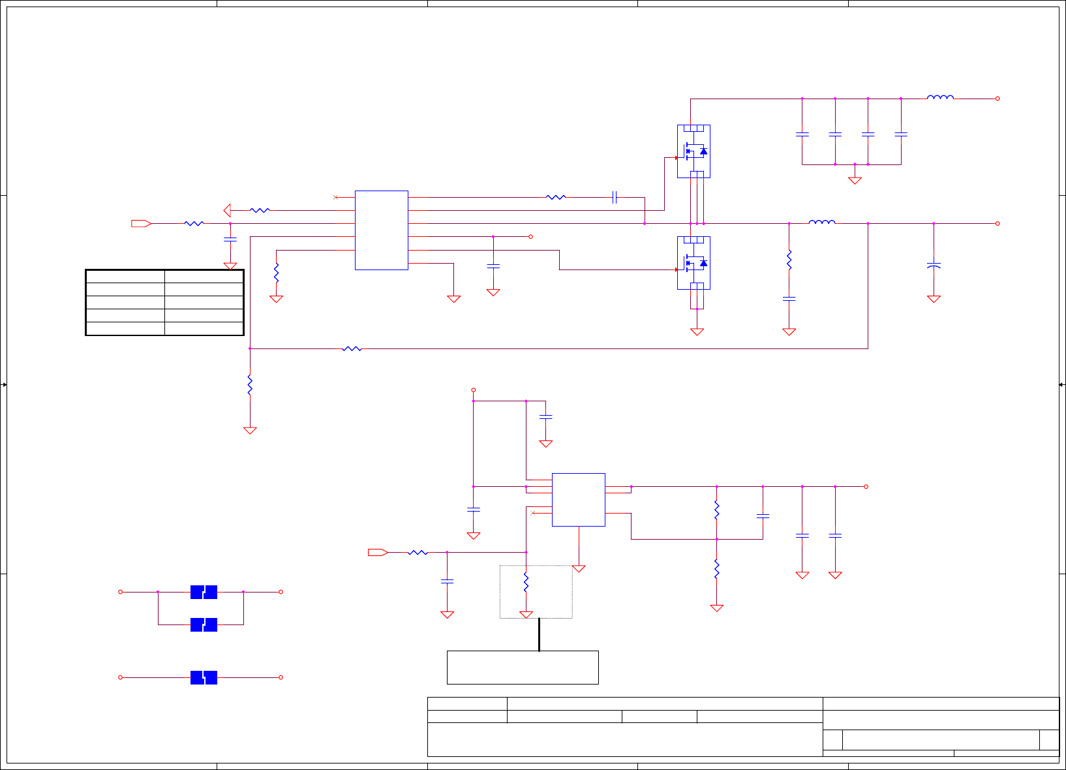Viewport: 1066px width, 770px height.
Task: Select the left-pointing off-page port symbol
Action: pyautogui.click(x=227, y=210)
